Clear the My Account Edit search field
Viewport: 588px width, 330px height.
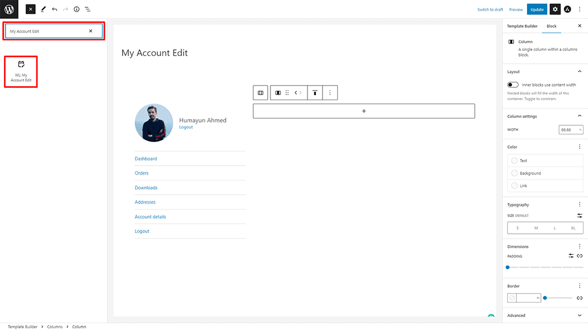91,31
